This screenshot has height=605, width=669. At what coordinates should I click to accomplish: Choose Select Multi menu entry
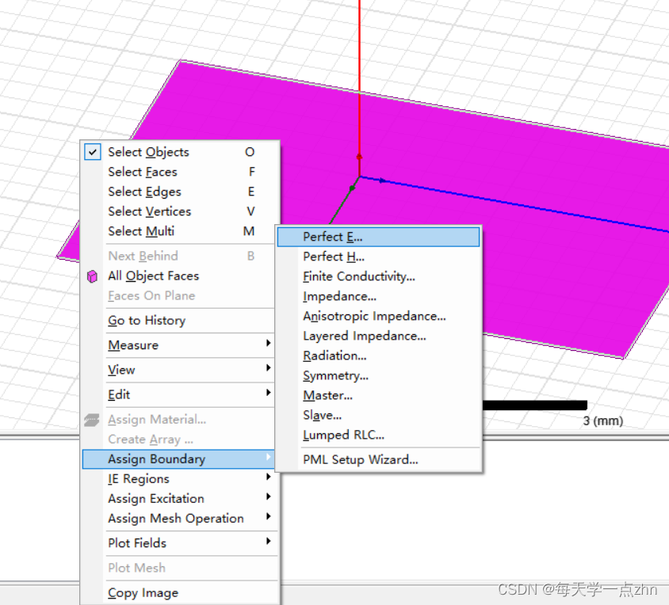coord(179,231)
